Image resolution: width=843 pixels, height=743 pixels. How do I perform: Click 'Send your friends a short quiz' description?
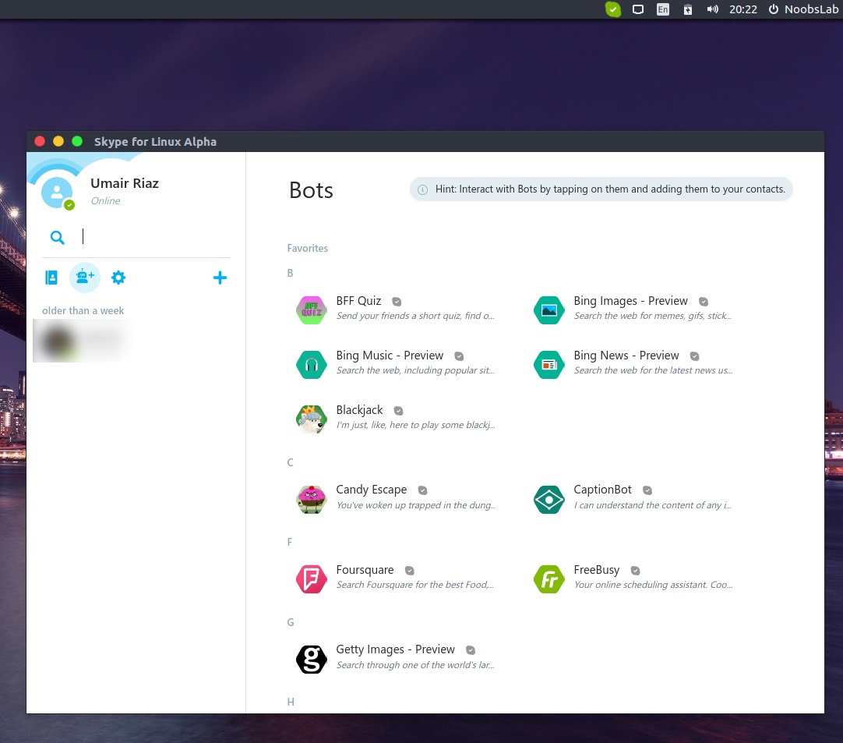click(x=415, y=316)
